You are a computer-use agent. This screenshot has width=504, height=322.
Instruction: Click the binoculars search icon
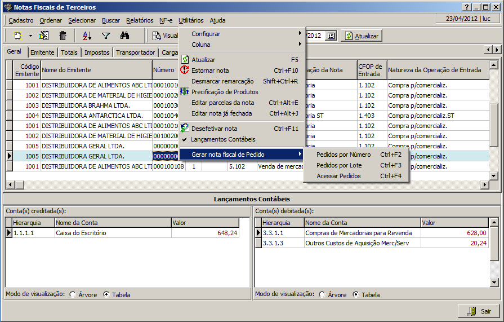click(x=125, y=36)
